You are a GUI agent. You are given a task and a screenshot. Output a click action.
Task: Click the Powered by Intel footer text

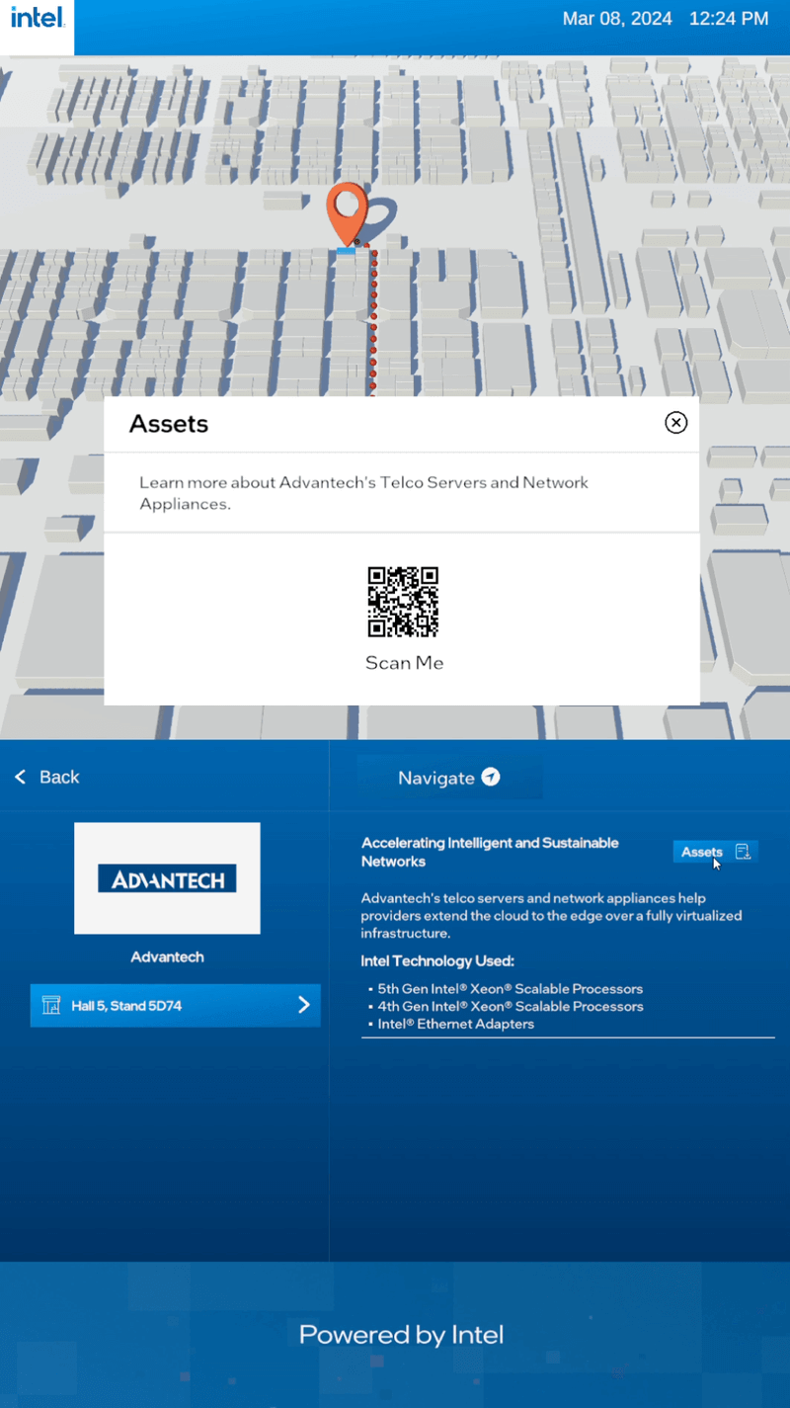point(401,1335)
